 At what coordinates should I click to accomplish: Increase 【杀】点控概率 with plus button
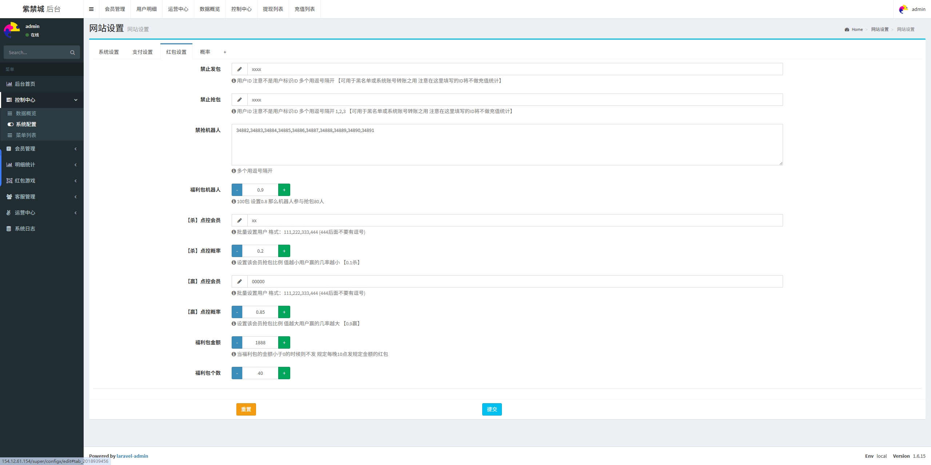pyautogui.click(x=284, y=251)
